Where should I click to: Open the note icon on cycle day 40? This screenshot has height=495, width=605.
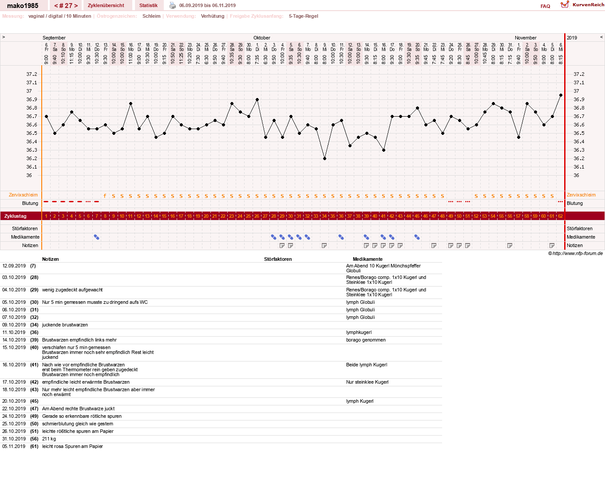point(375,245)
